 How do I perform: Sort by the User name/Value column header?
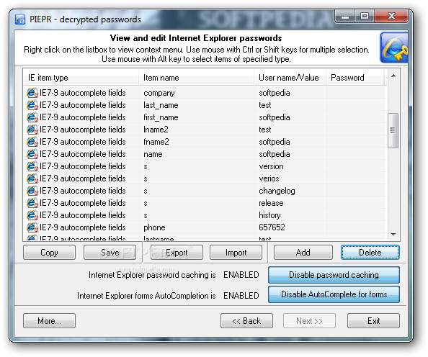(290, 78)
